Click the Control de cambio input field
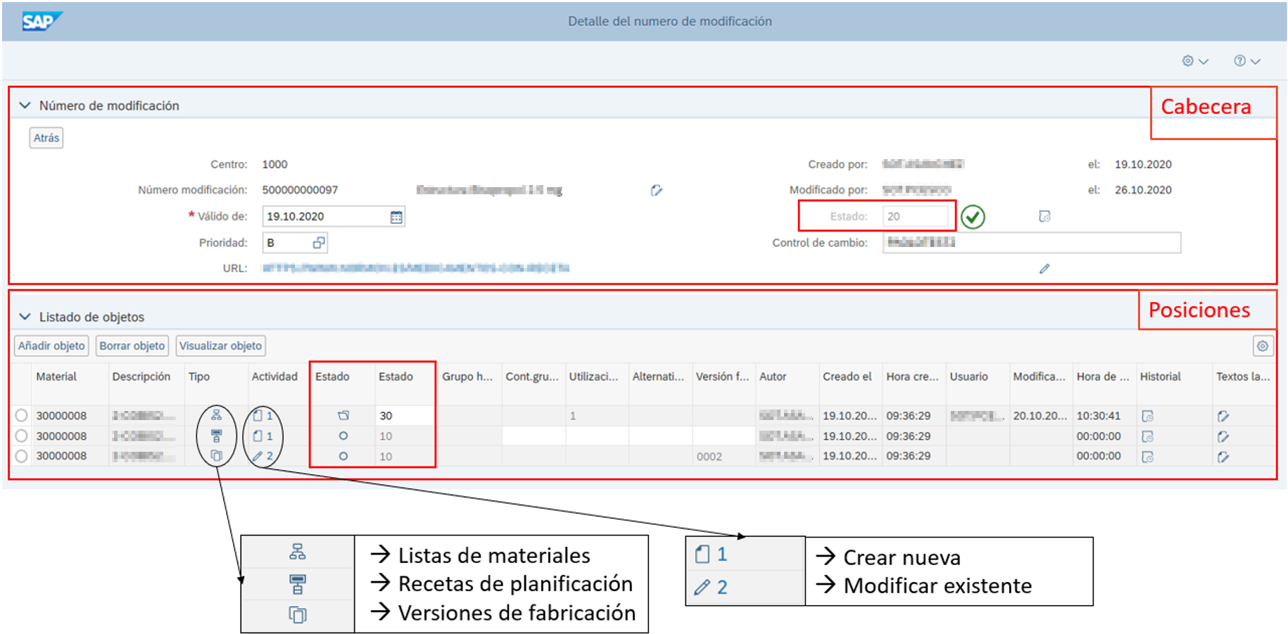 point(1032,243)
